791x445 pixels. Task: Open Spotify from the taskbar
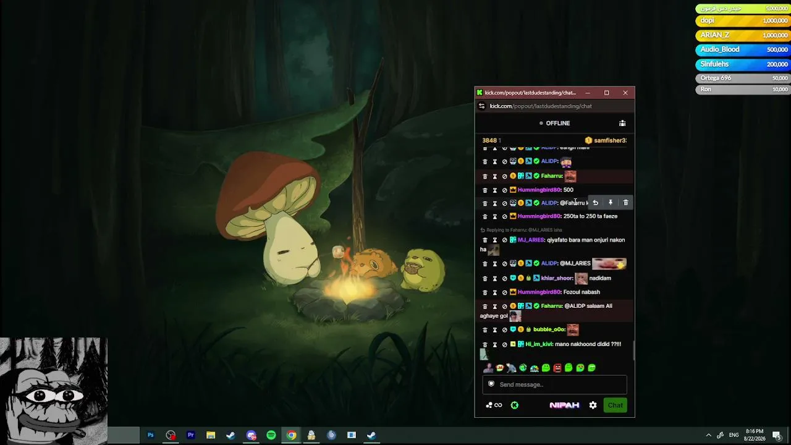tap(271, 435)
